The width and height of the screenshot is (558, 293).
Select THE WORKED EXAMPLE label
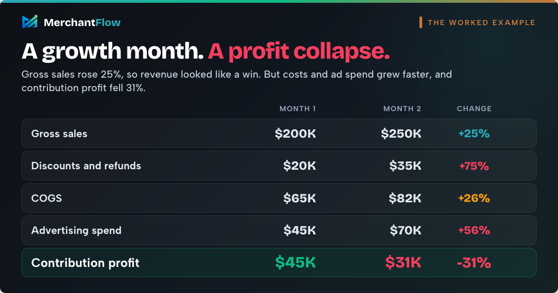pyautogui.click(x=481, y=22)
